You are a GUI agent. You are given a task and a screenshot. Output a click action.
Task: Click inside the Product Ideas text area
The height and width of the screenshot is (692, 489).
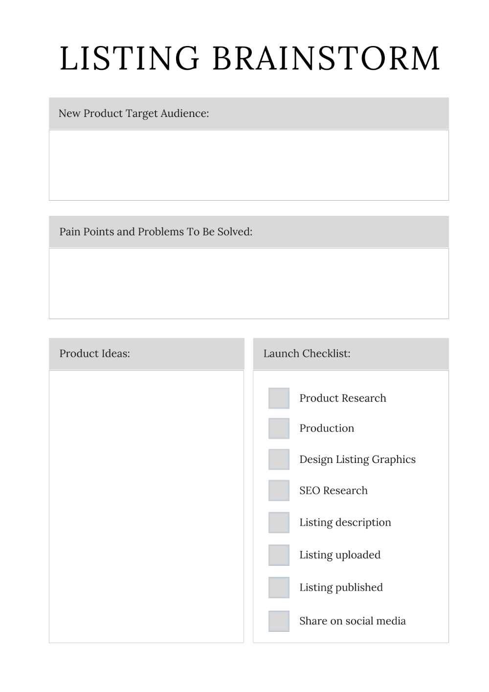[x=146, y=507]
